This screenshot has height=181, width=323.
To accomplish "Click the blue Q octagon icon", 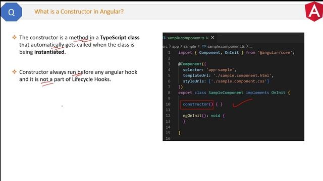I will (x=11, y=12).
